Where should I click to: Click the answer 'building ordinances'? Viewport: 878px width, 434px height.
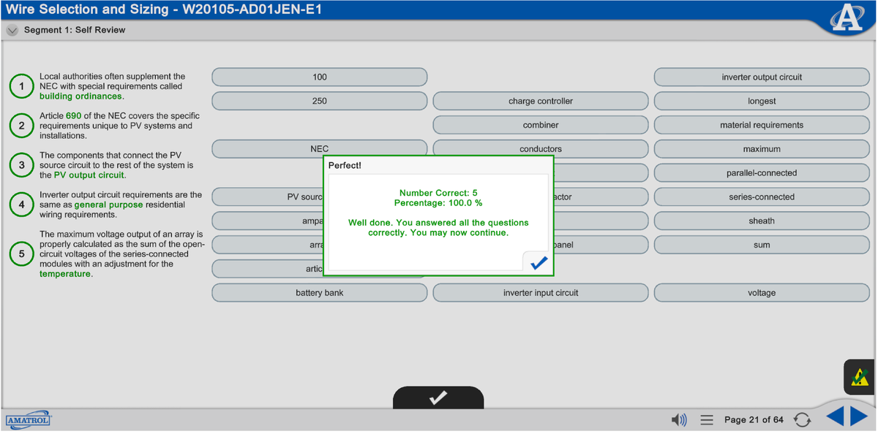(x=81, y=96)
